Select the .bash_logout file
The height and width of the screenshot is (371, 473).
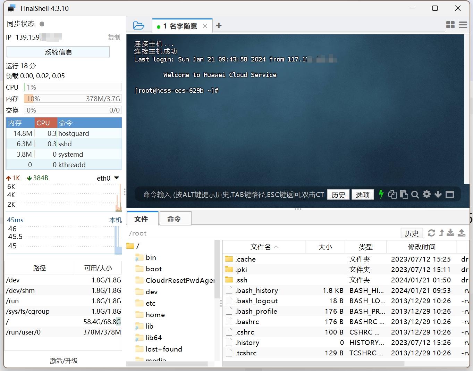coord(346,301)
